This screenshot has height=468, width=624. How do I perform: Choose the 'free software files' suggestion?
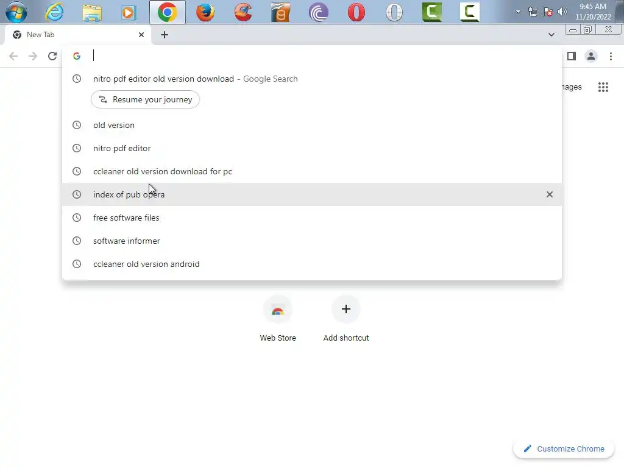point(311,218)
